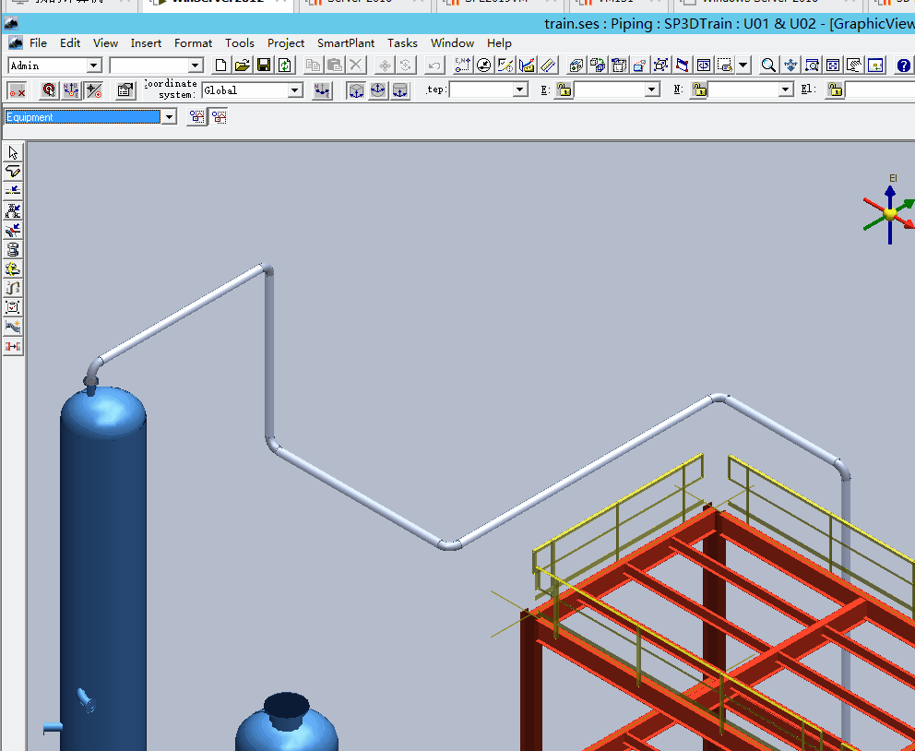Viewport: 915px width, 751px height.
Task: Click the El coordinate input field
Action: tap(880, 89)
